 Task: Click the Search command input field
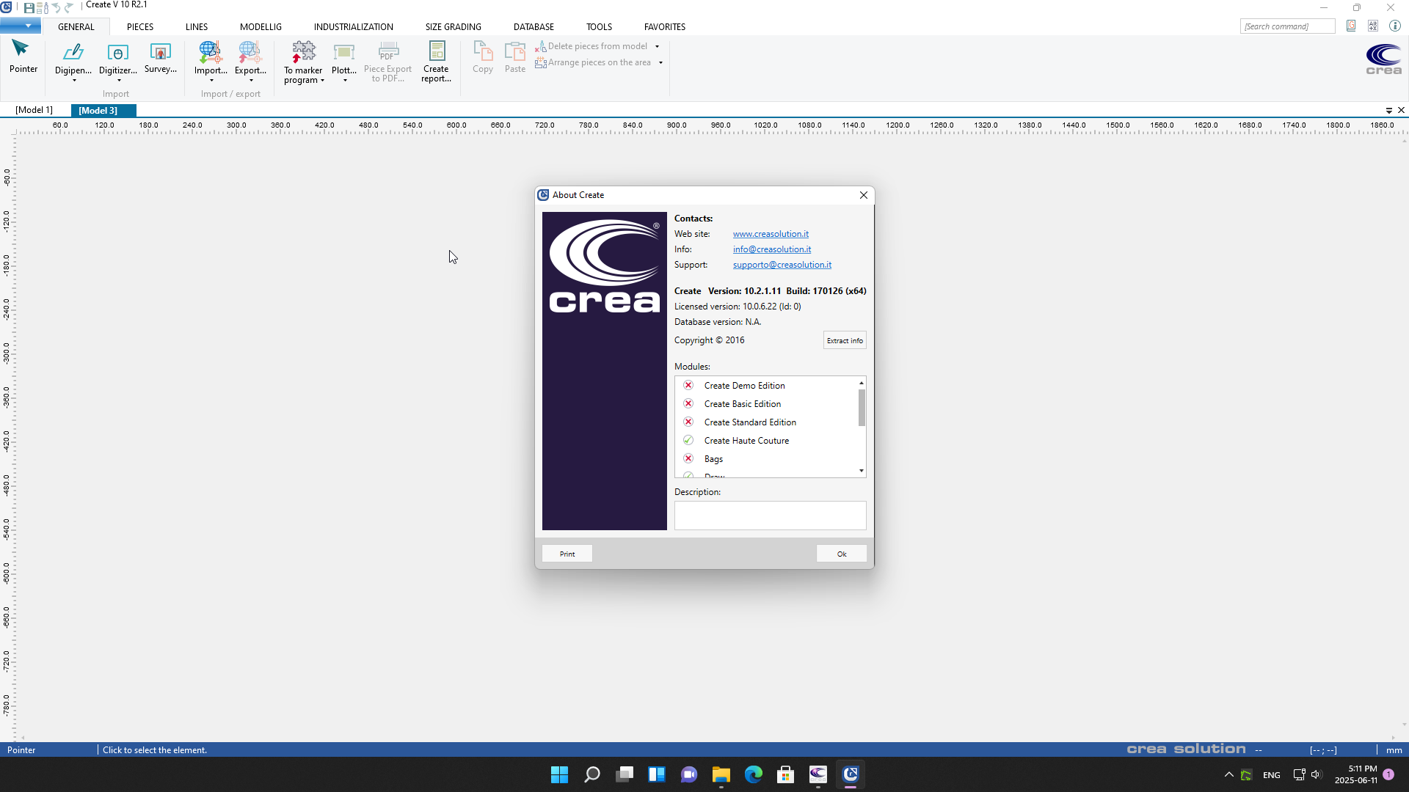(1286, 26)
